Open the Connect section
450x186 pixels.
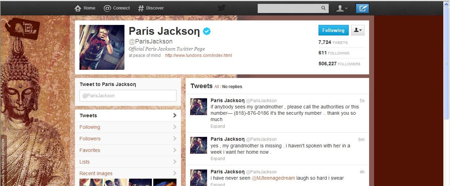tap(117, 8)
